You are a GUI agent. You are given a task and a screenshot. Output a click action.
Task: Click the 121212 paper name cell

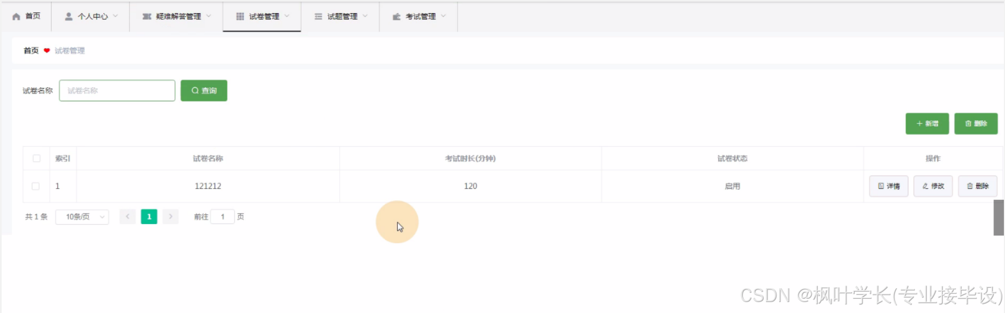click(x=208, y=186)
